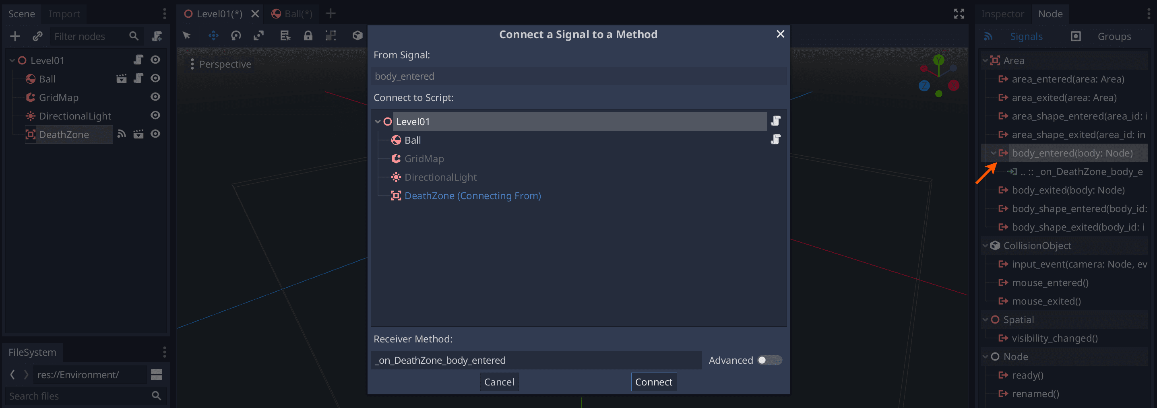
Task: Click the Instance Scene link icon
Action: click(x=38, y=36)
